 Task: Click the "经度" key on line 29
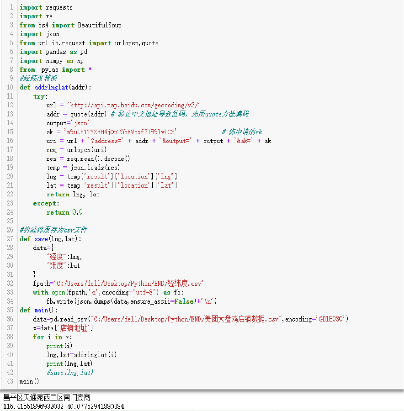(x=57, y=257)
